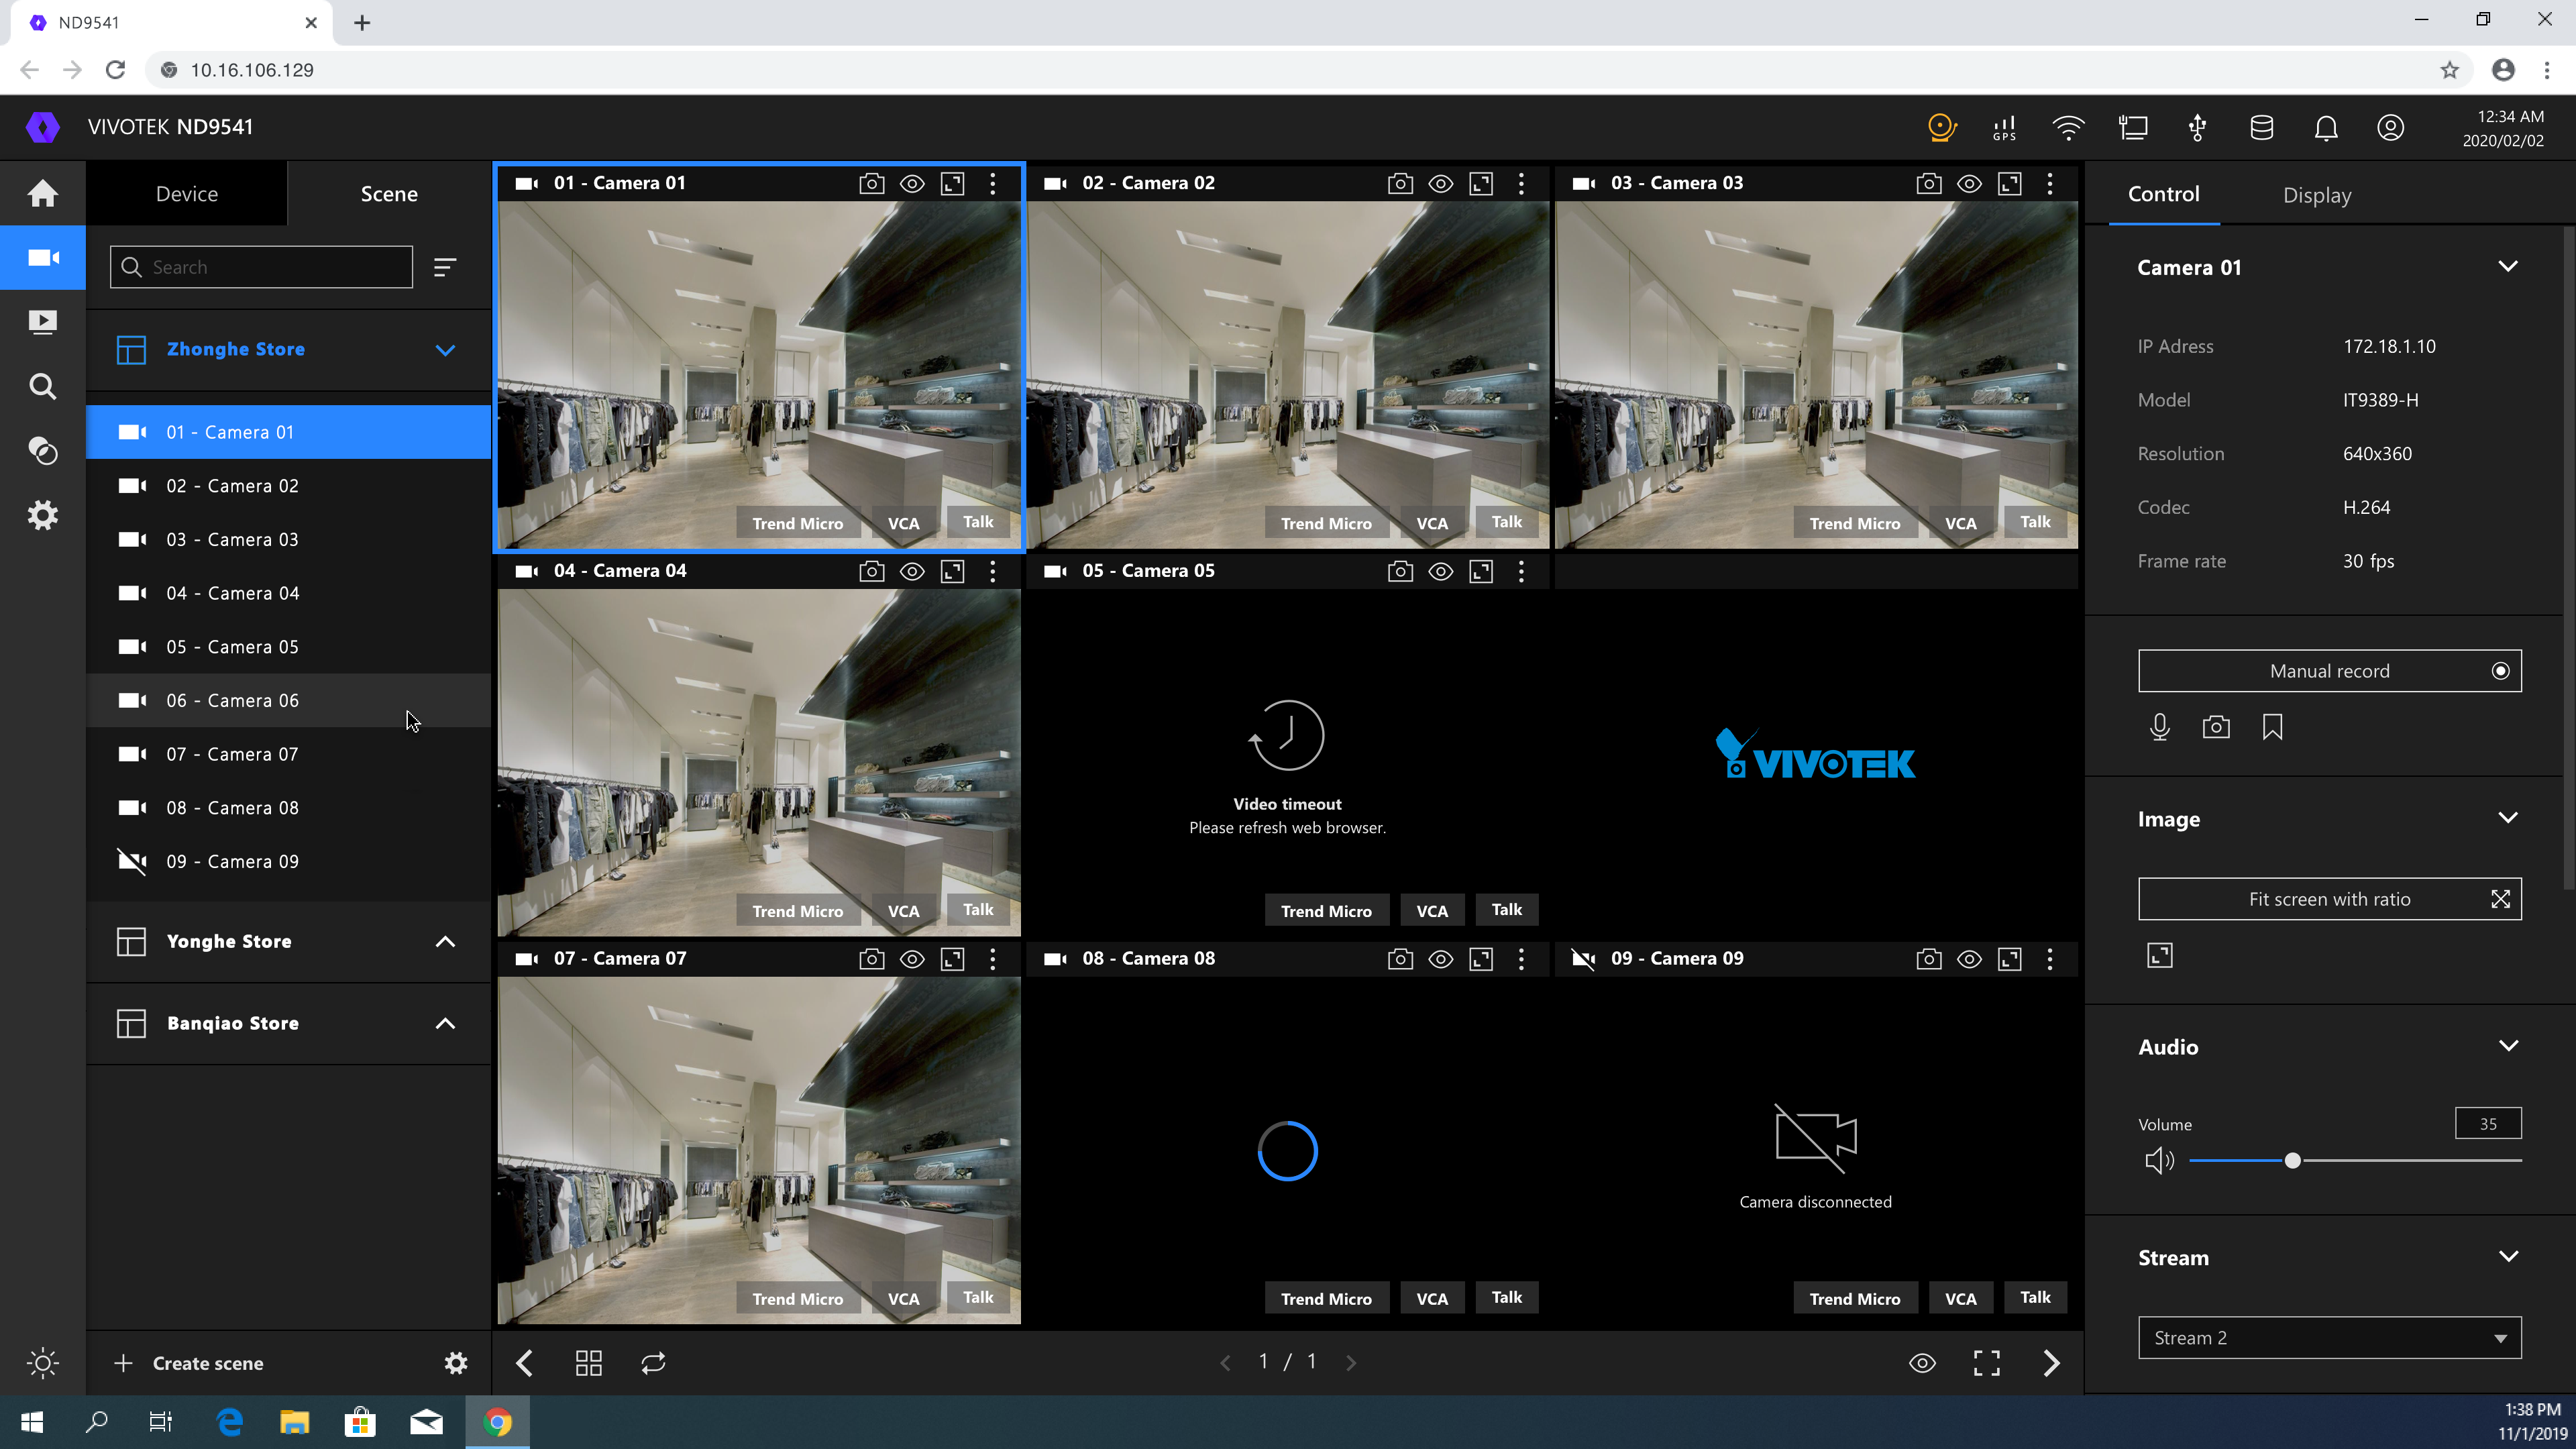Open storage database icon in header

tap(2261, 128)
